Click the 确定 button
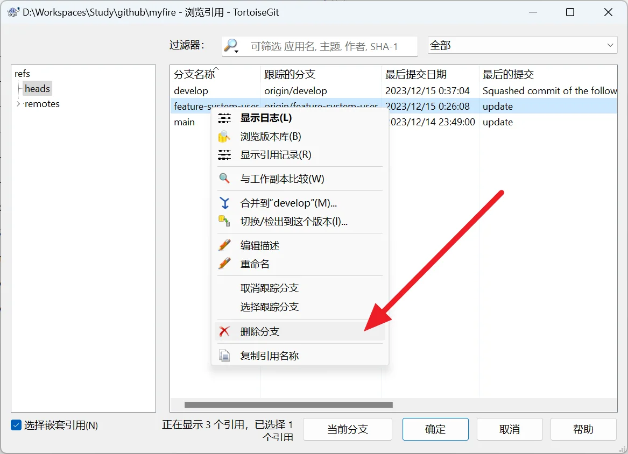 tap(435, 429)
